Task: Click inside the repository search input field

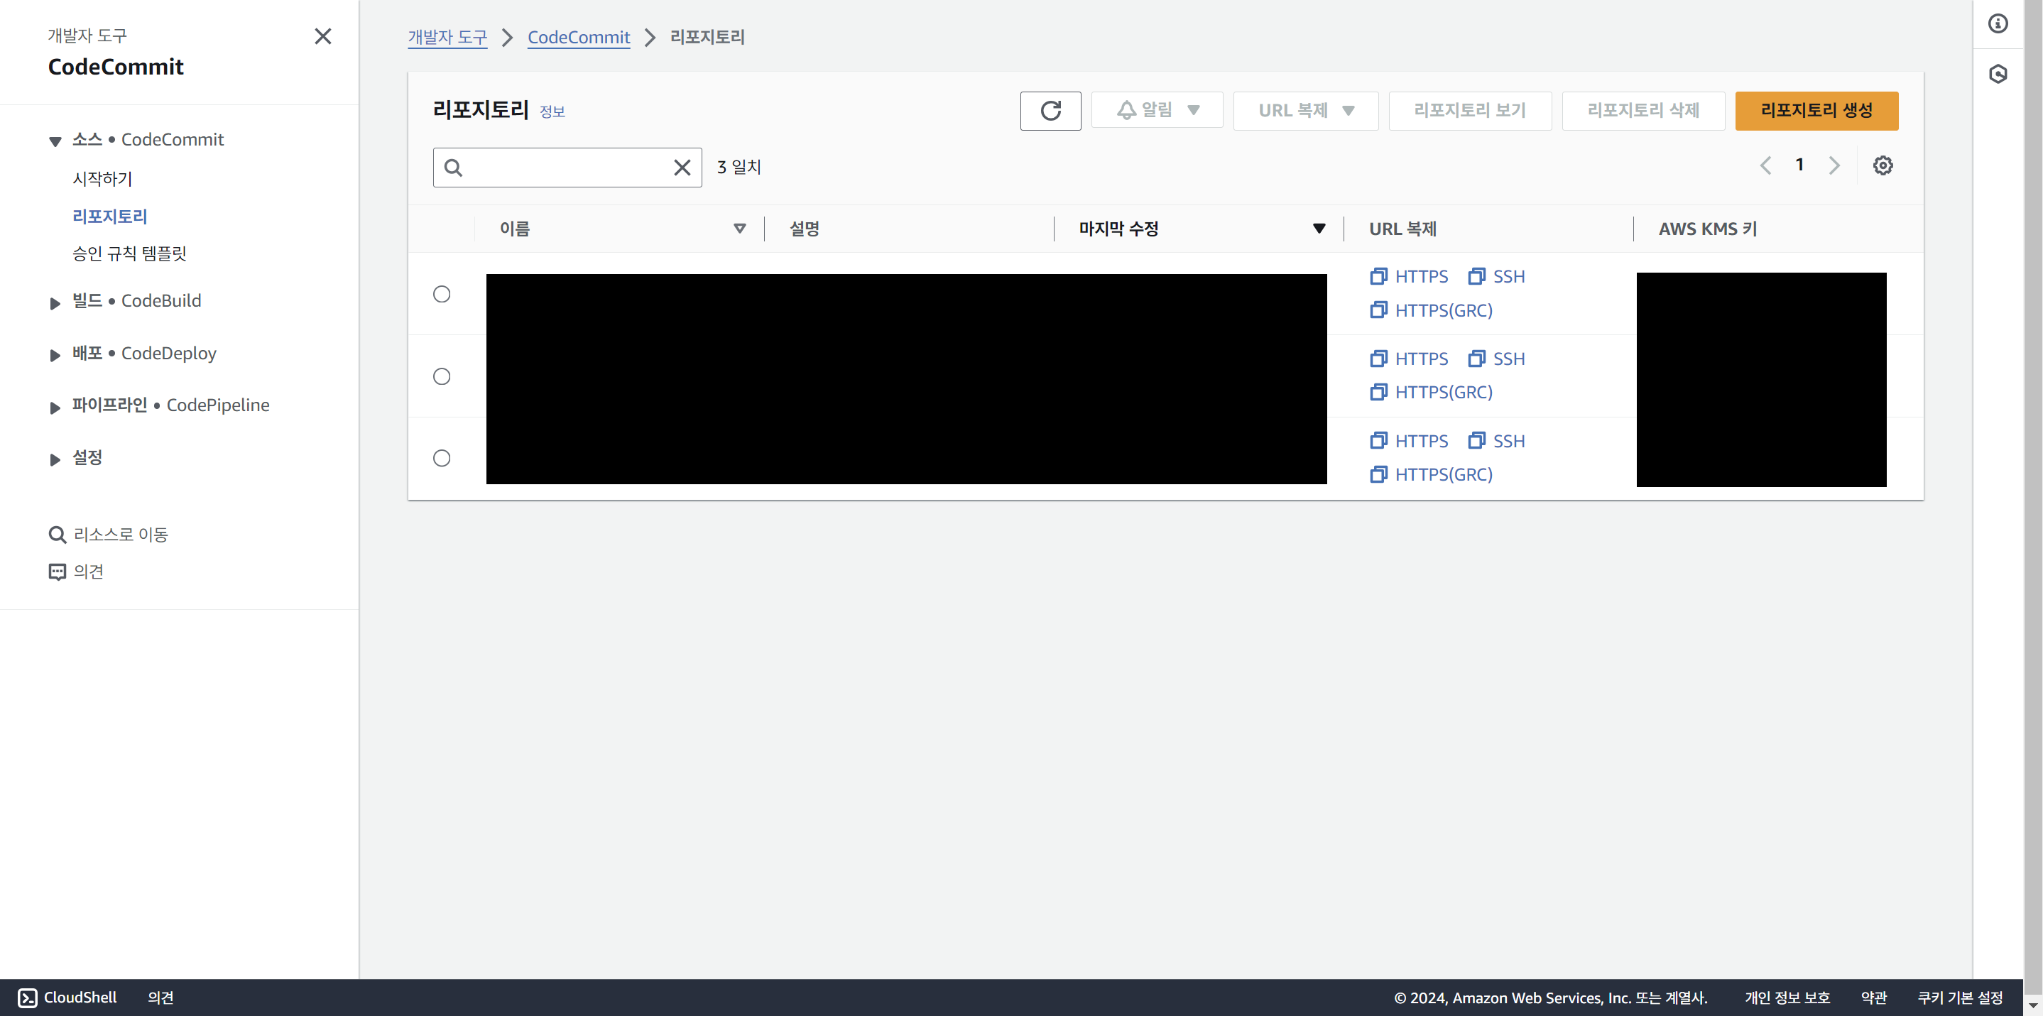Action: 567,168
